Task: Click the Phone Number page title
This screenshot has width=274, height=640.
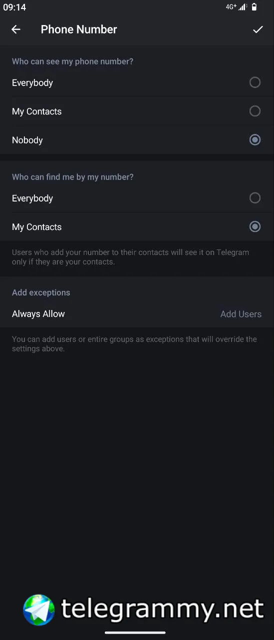Action: pos(79,29)
